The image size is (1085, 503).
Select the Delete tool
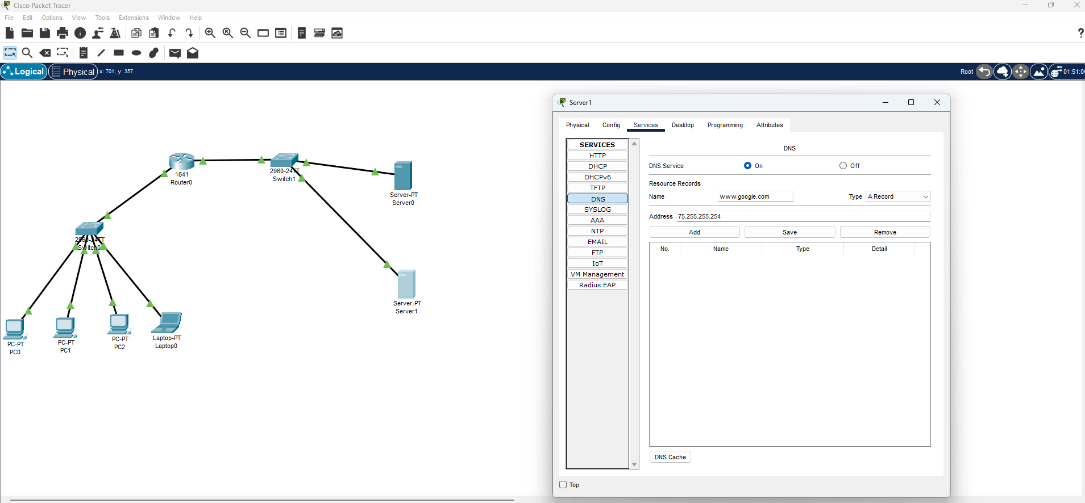tap(45, 53)
